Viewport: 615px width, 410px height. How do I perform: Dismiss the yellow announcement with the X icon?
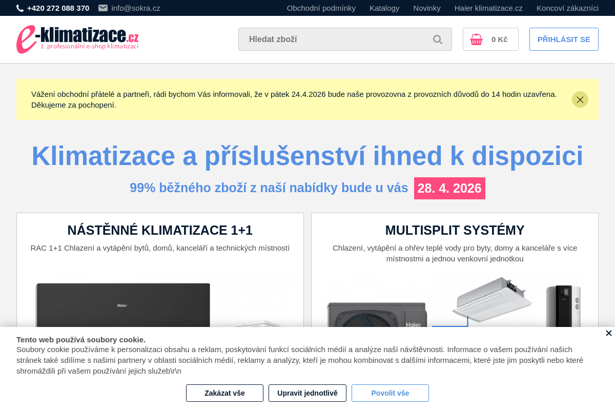click(580, 99)
